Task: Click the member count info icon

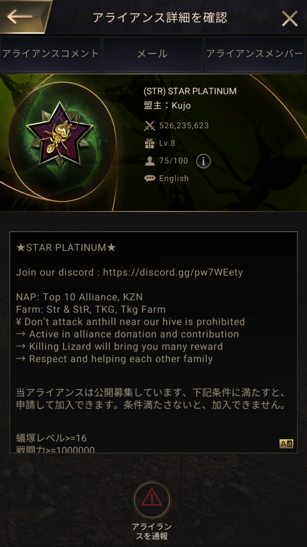Action: point(203,161)
